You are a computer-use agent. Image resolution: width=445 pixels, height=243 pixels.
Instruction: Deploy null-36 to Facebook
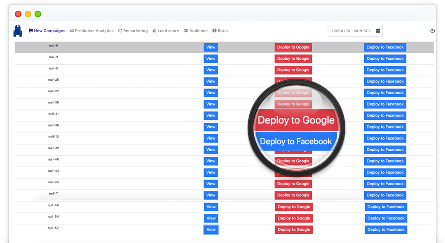click(385, 127)
